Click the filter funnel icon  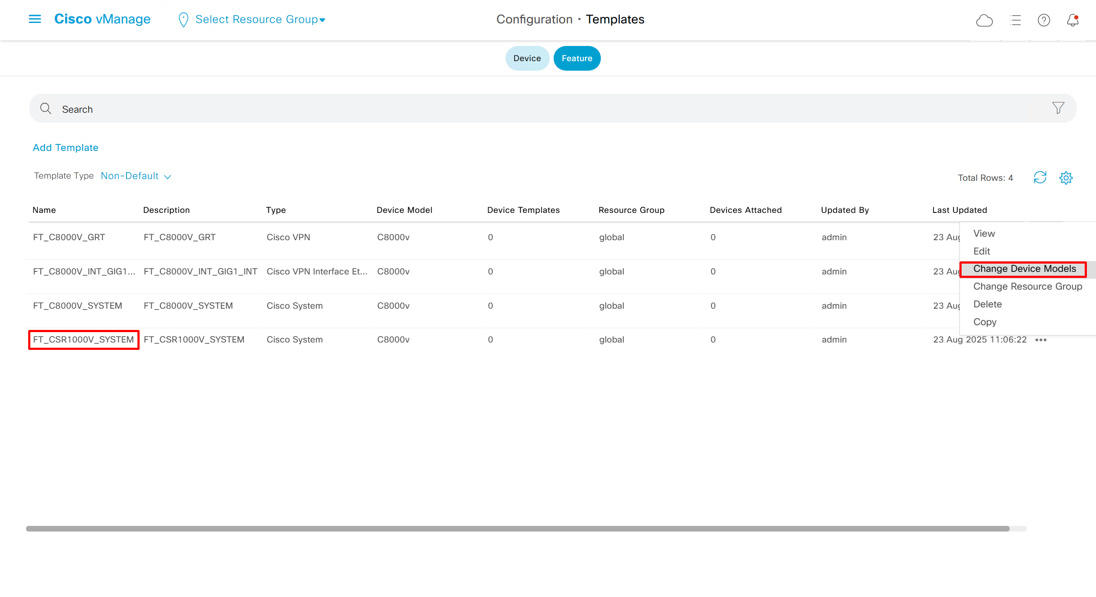click(x=1058, y=108)
